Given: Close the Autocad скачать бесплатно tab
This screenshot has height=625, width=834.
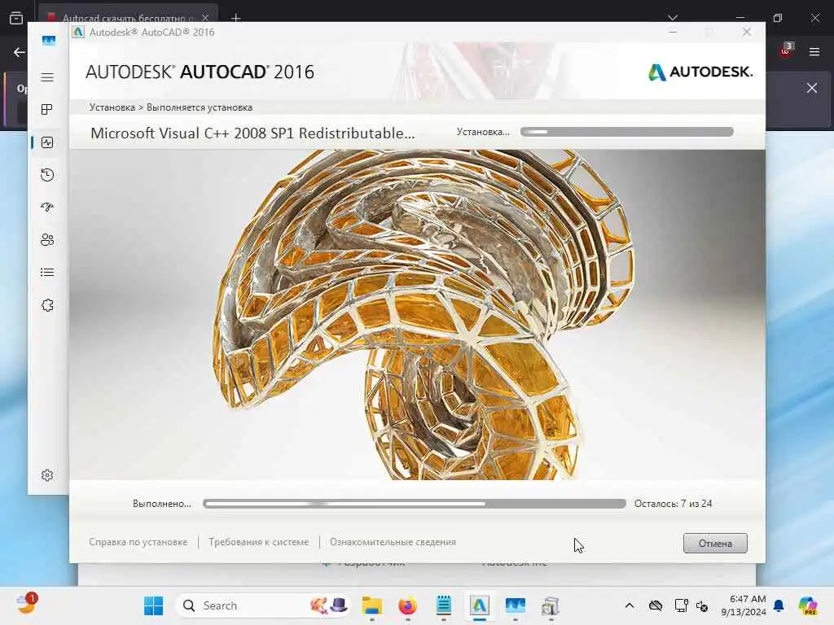Looking at the screenshot, I should coord(205,18).
